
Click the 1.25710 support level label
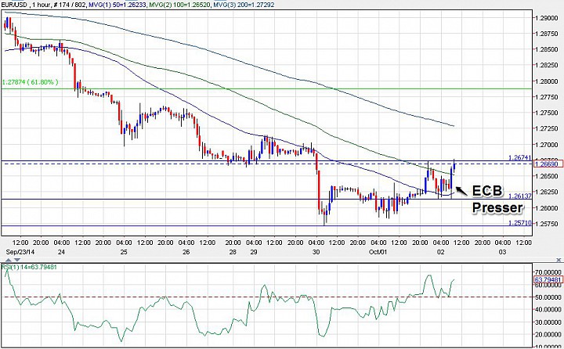click(520, 223)
